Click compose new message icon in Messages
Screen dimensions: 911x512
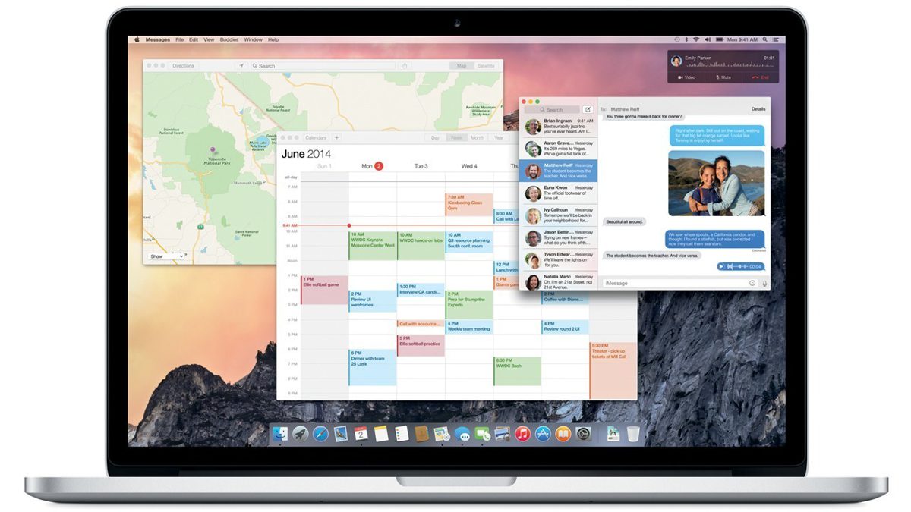[x=588, y=109]
